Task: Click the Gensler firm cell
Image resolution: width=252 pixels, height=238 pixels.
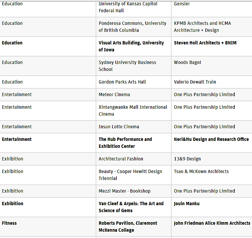Action: pos(212,8)
